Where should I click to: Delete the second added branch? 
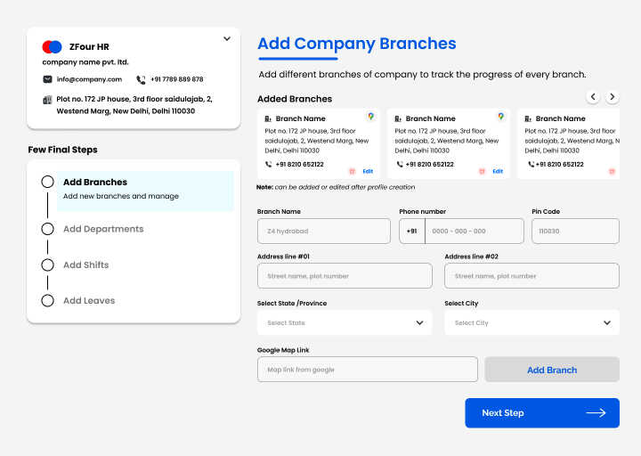[x=482, y=171]
